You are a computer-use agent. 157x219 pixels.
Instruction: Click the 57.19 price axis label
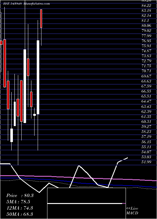pyautogui.click(x=147, y=137)
